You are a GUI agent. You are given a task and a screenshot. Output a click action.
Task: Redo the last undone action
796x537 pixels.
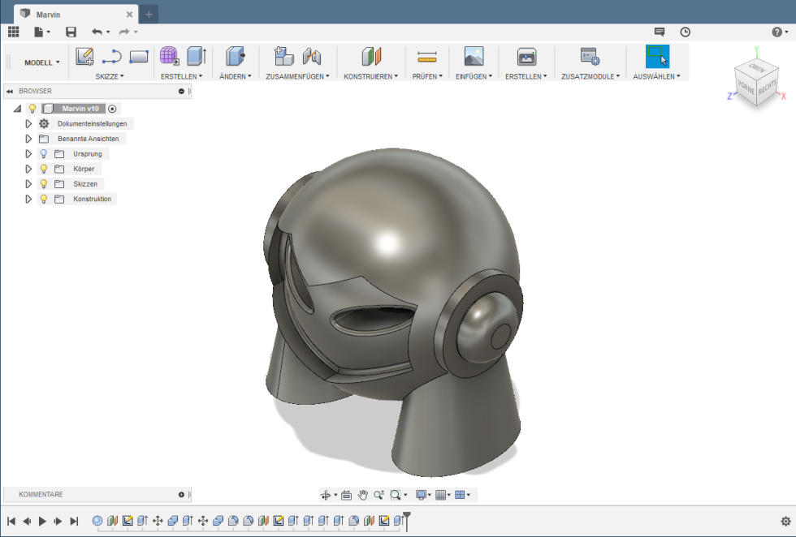click(124, 32)
